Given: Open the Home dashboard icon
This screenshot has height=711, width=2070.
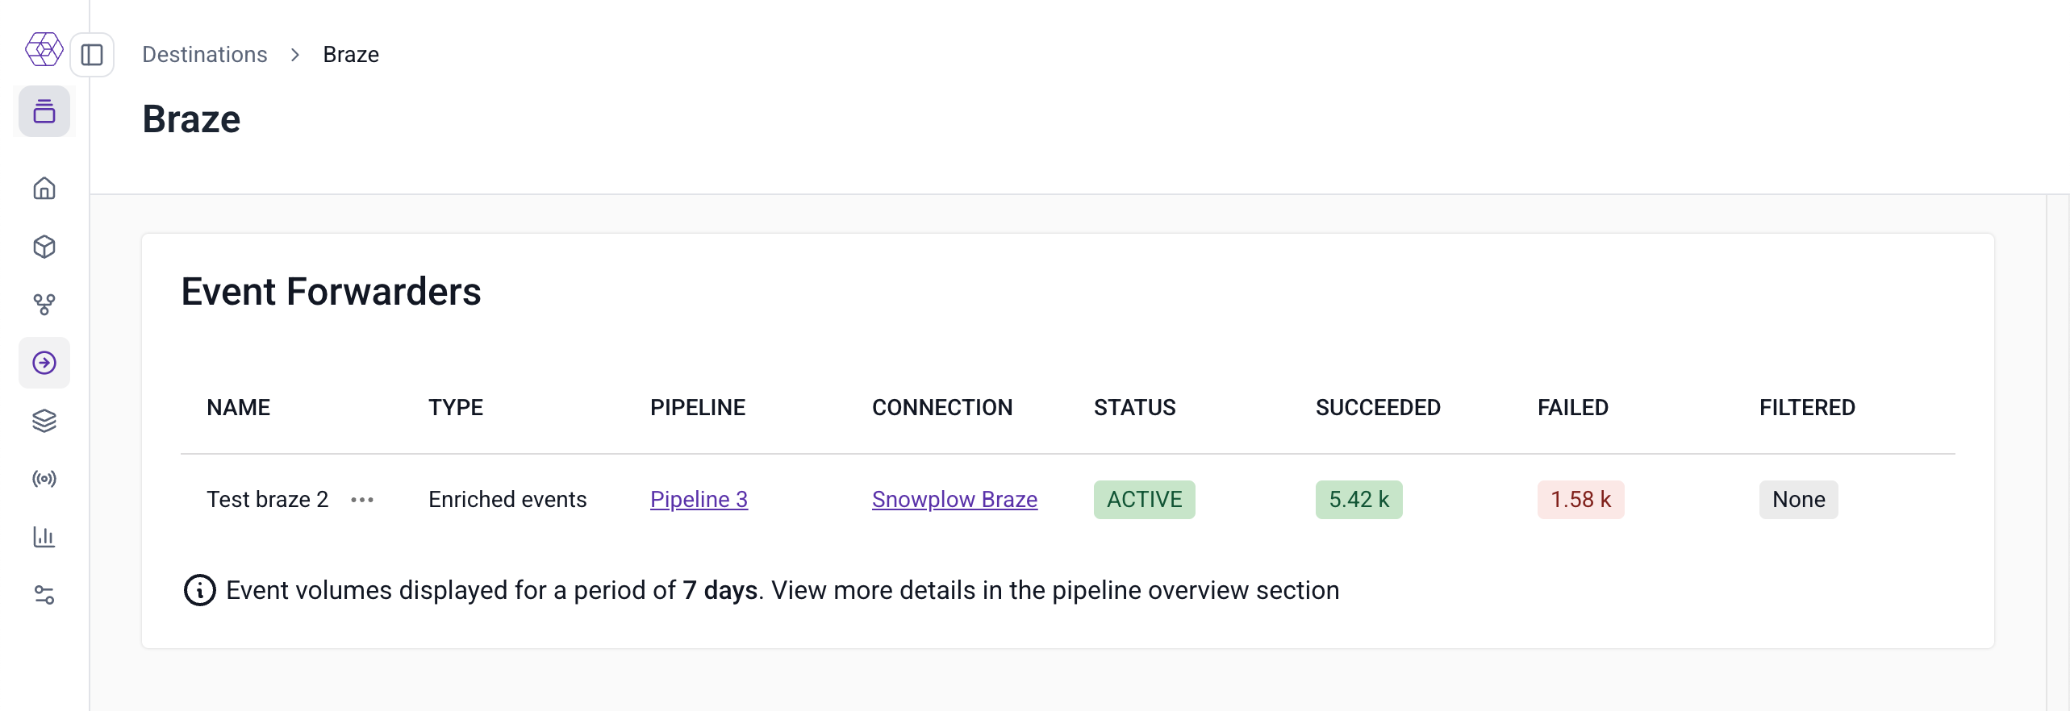Looking at the screenshot, I should (44, 188).
